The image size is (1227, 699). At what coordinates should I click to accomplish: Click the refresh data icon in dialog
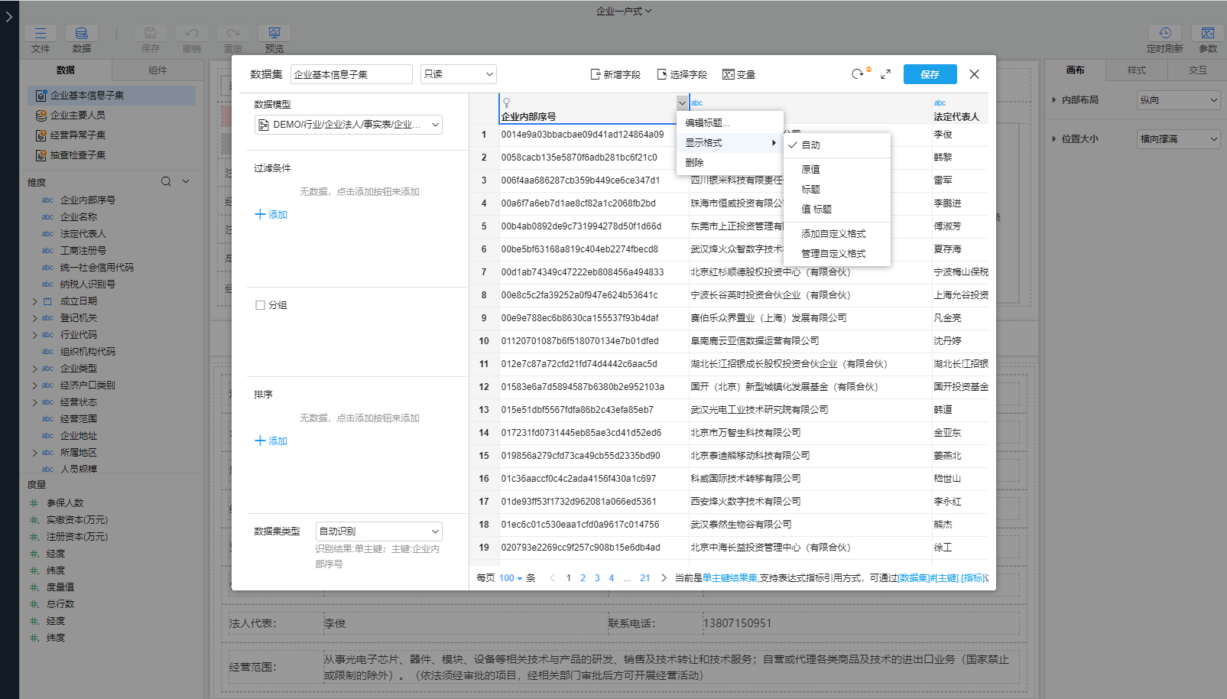(858, 74)
